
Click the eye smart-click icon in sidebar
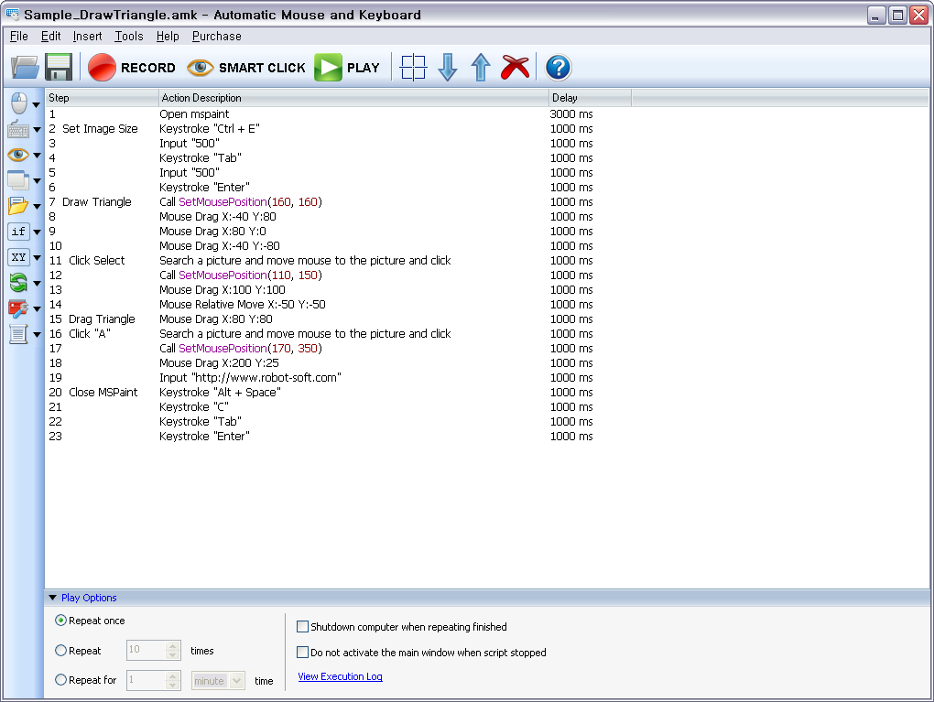coord(18,155)
